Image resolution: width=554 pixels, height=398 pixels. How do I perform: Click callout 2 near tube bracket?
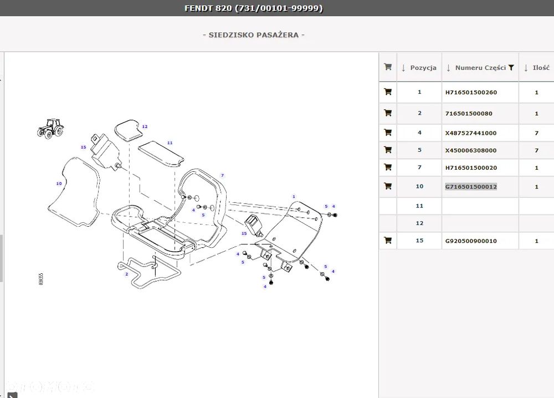tap(126, 274)
